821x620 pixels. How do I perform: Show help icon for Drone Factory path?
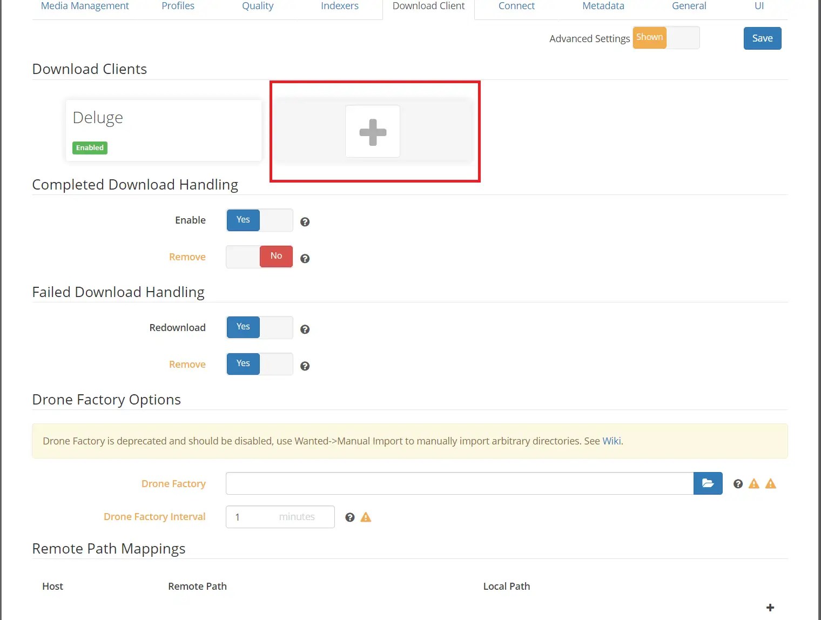coord(738,484)
